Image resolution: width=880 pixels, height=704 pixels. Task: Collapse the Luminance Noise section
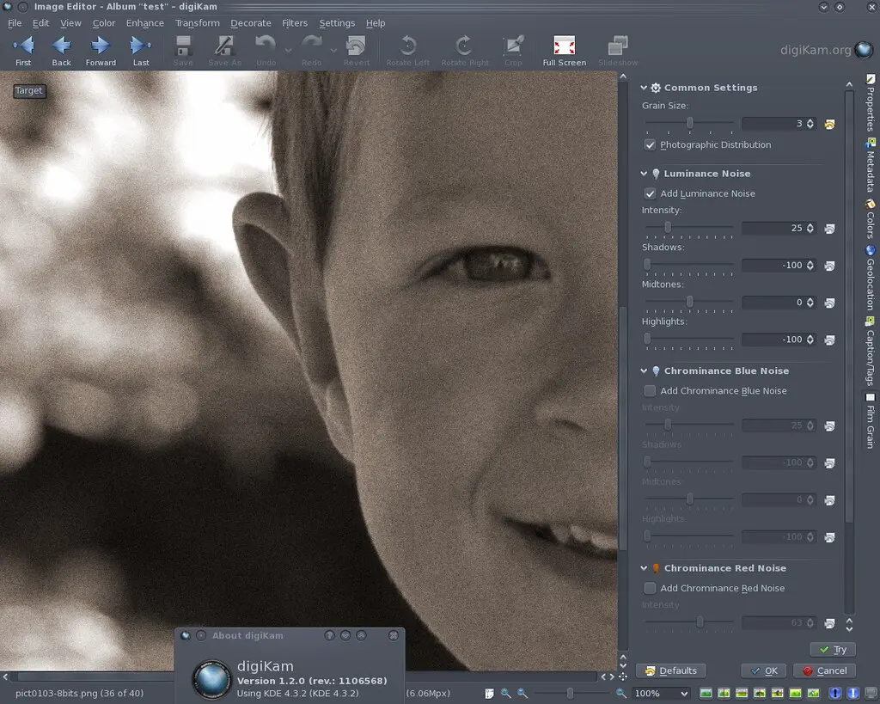click(645, 174)
